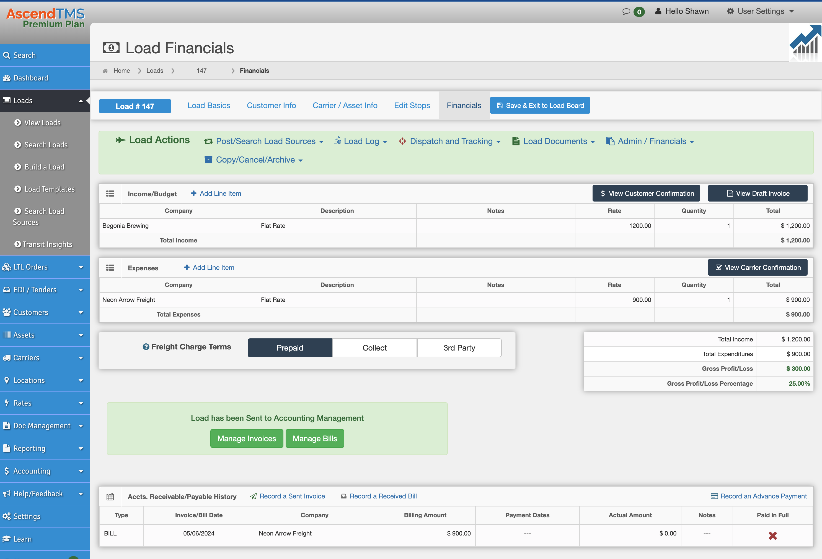Viewport: 822px width, 559px height.
Task: Click View Carrier Confirmation button
Action: pyautogui.click(x=758, y=268)
